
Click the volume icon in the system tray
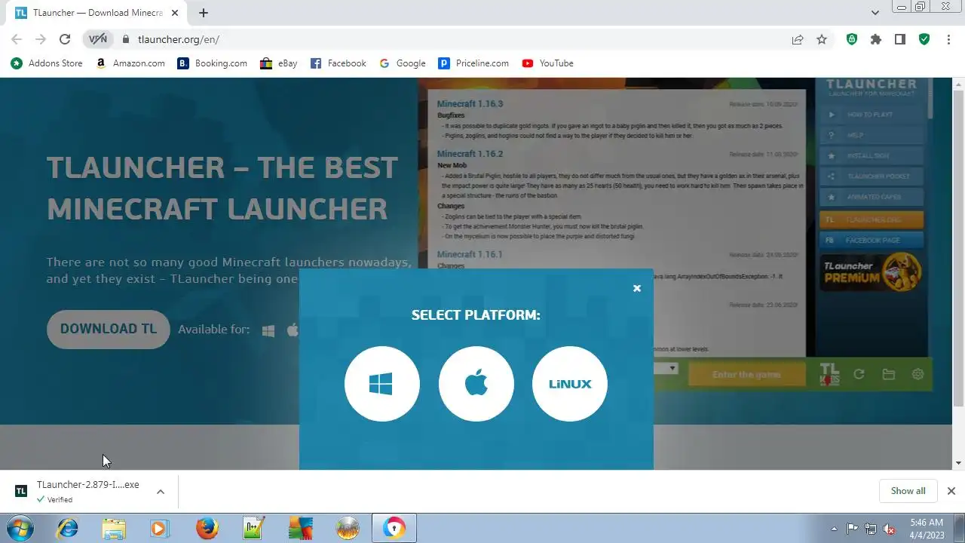pos(889,529)
